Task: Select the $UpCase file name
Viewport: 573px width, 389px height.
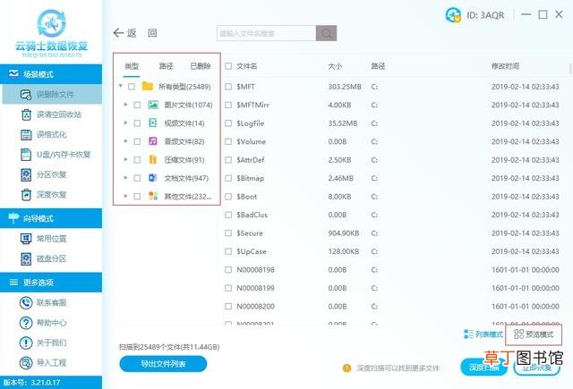Action: point(251,251)
